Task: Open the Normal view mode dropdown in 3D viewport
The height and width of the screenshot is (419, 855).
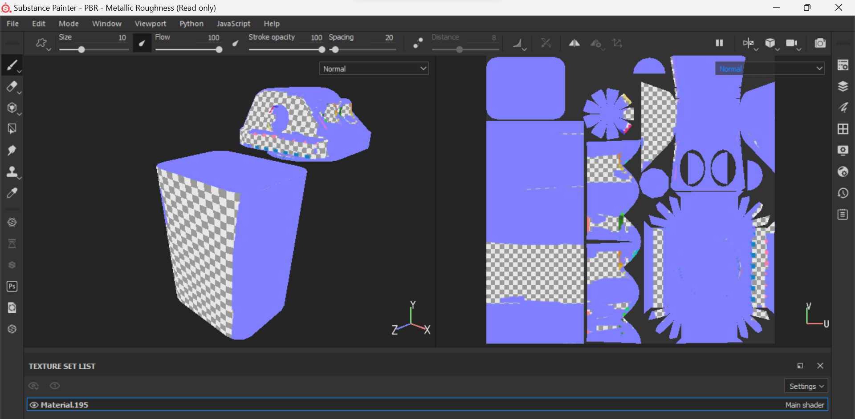Action: pos(374,68)
